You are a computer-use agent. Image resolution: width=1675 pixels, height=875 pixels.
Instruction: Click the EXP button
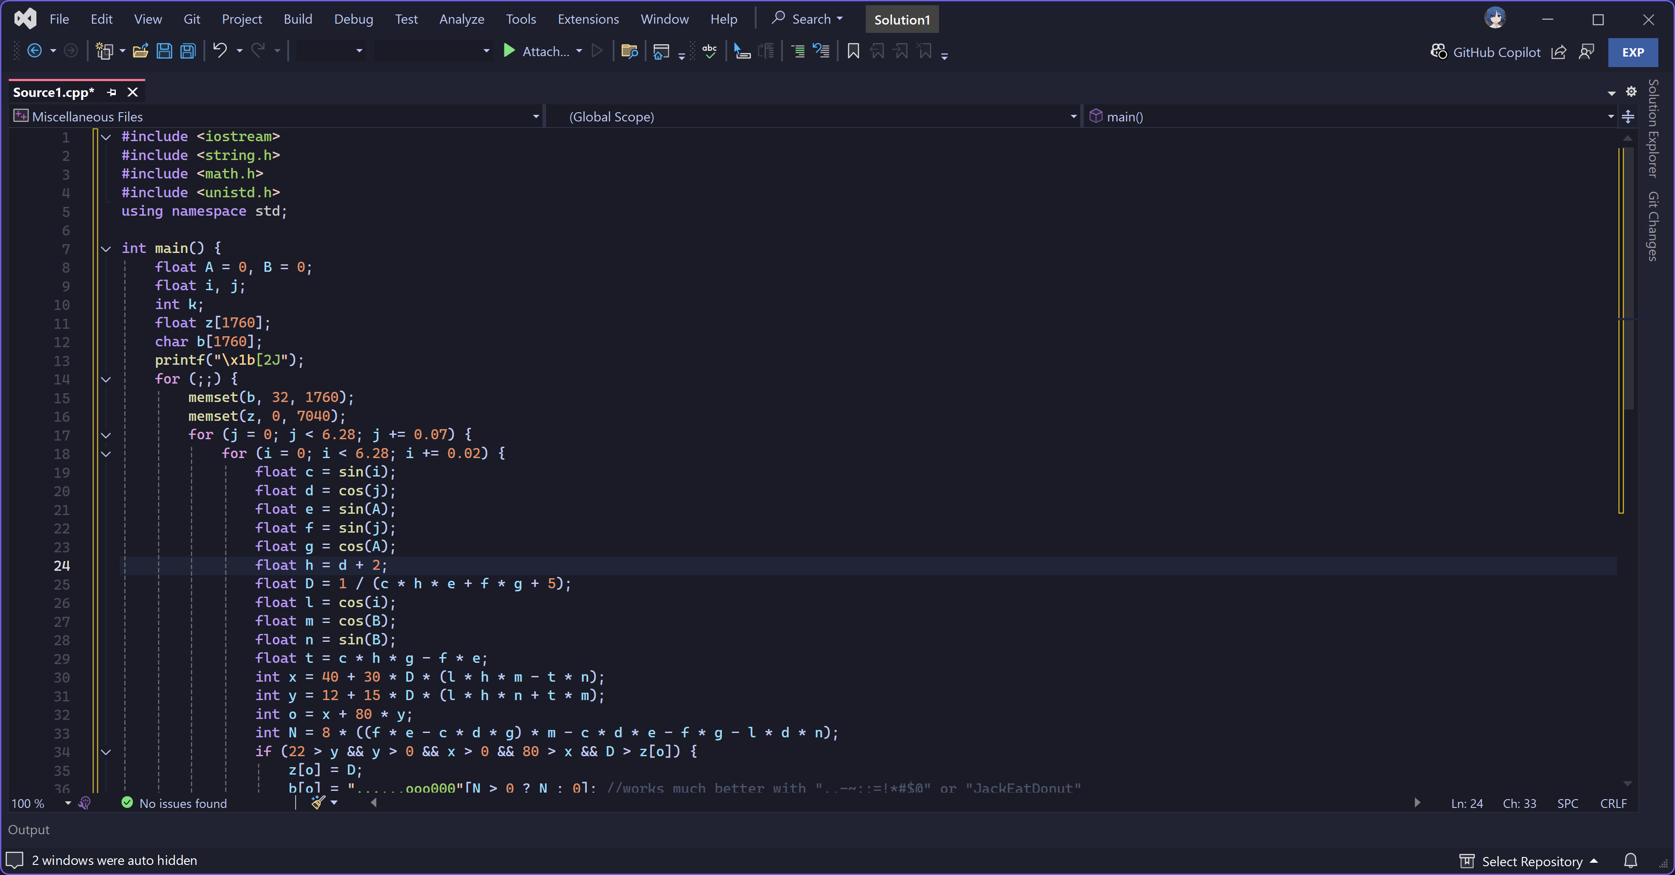pos(1633,52)
